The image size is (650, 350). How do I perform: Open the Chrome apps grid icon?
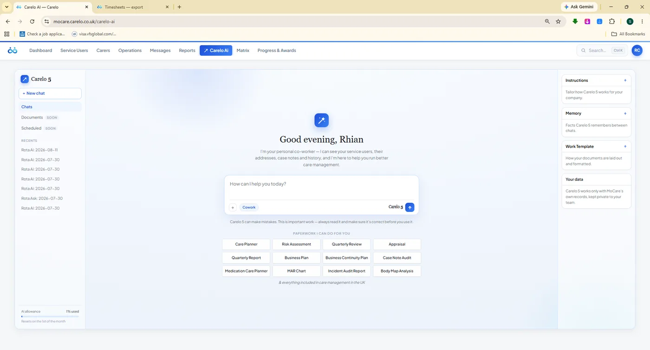click(x=6, y=34)
